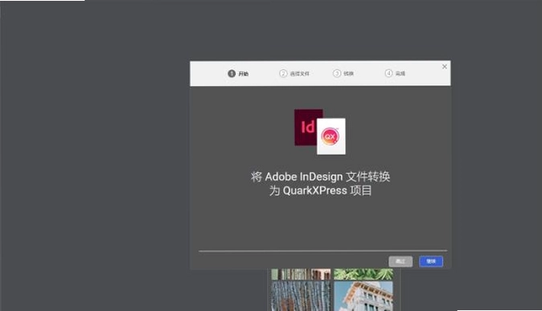Viewport: 542px width, 311px height.
Task: Click the tree bark photo thumbnail behind dialog
Action: (x=301, y=296)
